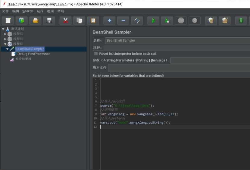Select Debug PostProcessor in the tree
This screenshot has height=170, width=250.
coord(34,54)
